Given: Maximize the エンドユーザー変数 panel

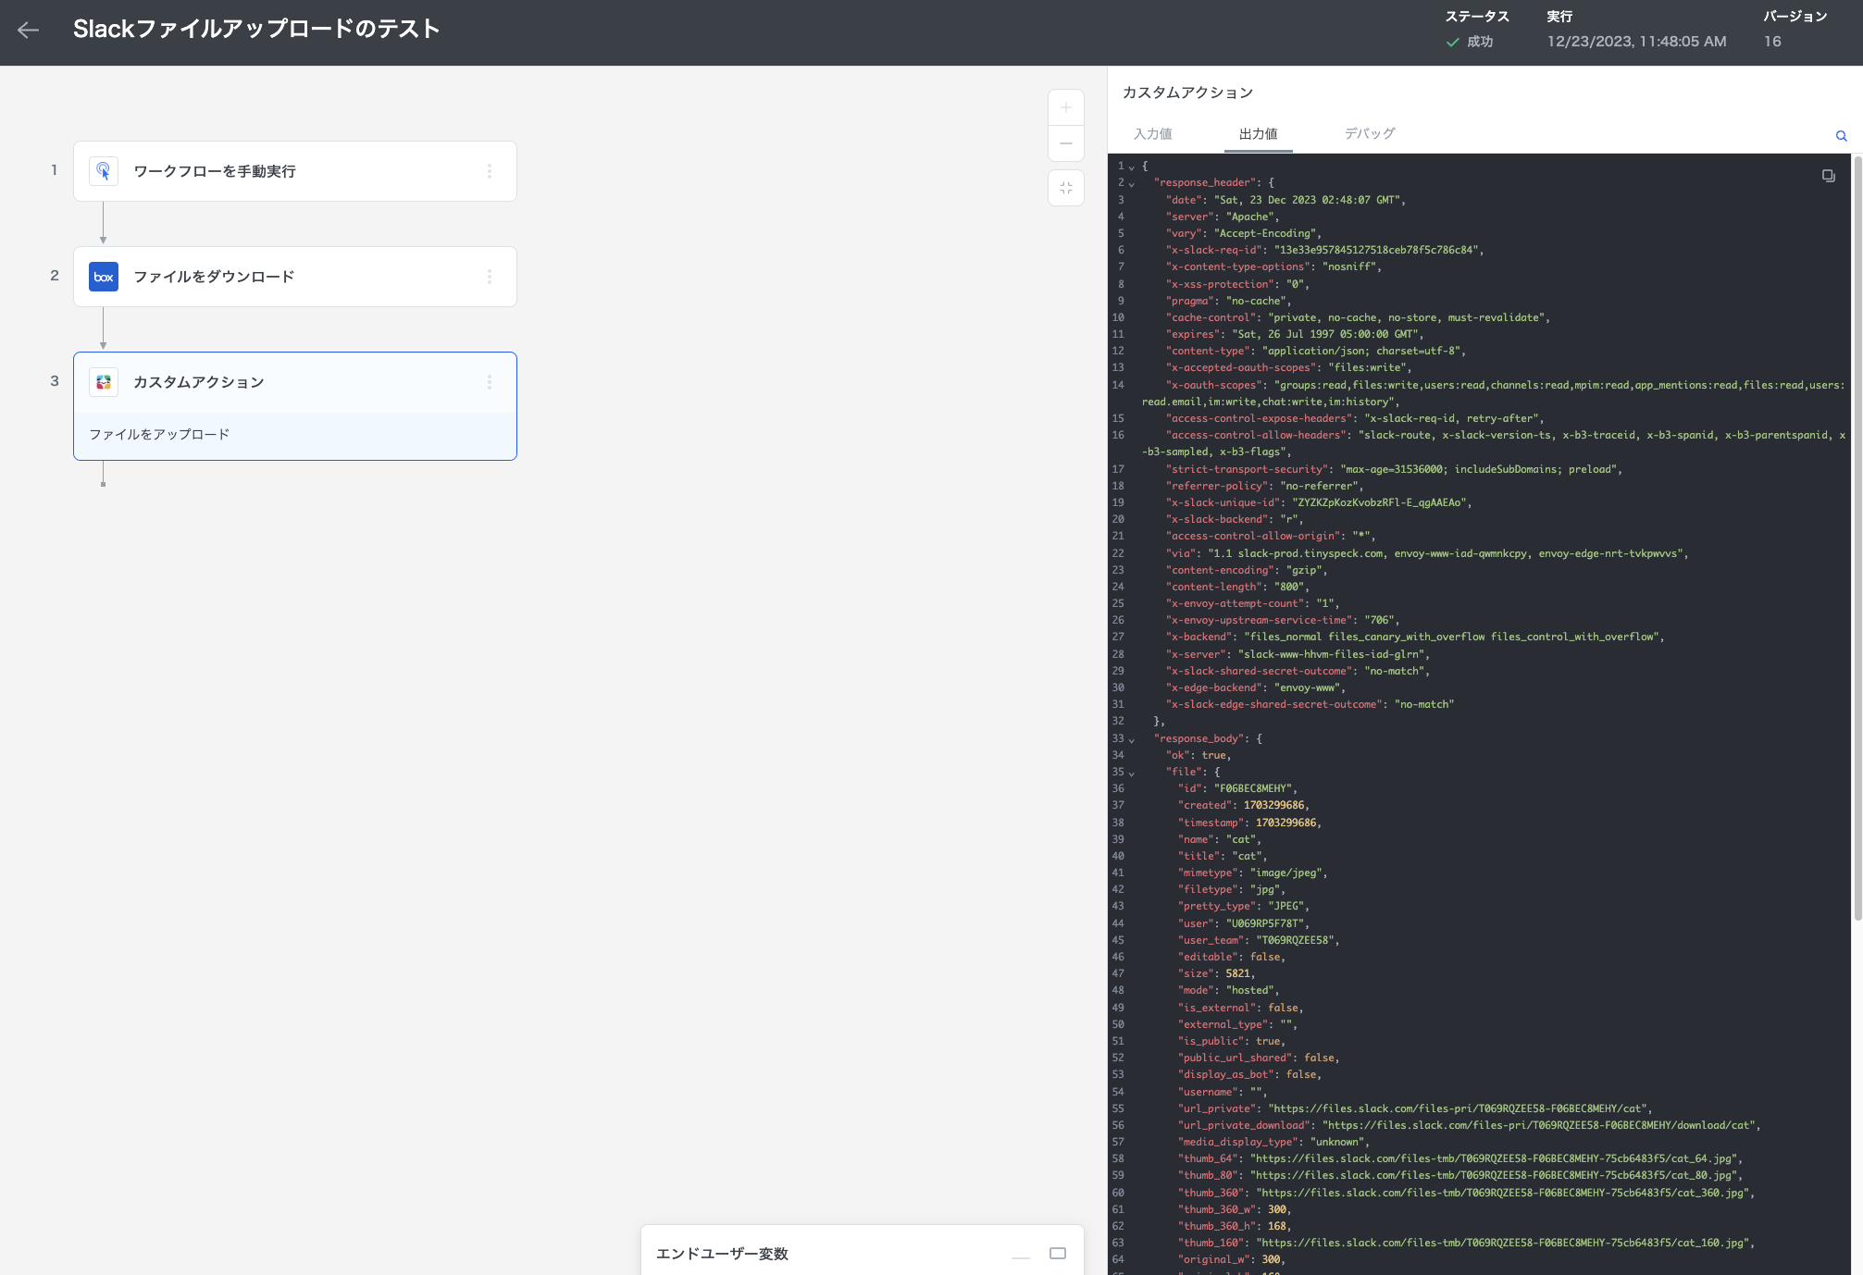Looking at the screenshot, I should 1057,1254.
